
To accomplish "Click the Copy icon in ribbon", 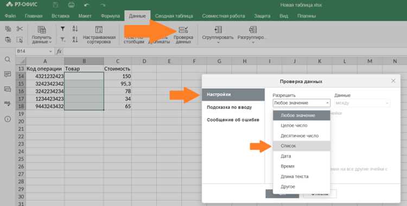I will pyautogui.click(x=8, y=29).
